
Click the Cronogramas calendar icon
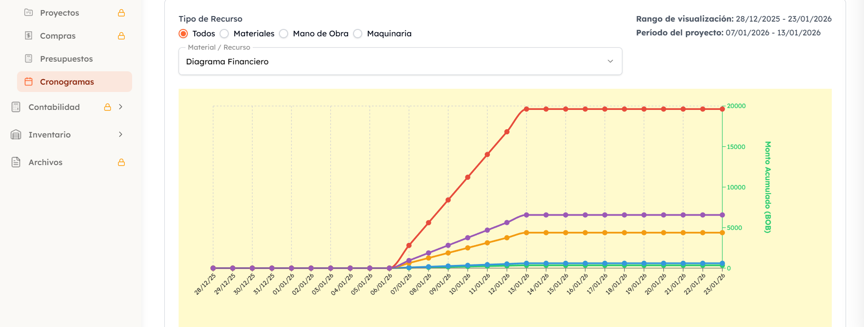[x=29, y=81]
